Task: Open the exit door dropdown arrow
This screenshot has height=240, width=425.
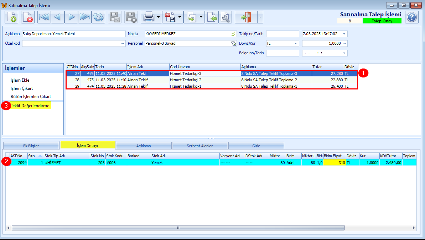Action: [260, 17]
